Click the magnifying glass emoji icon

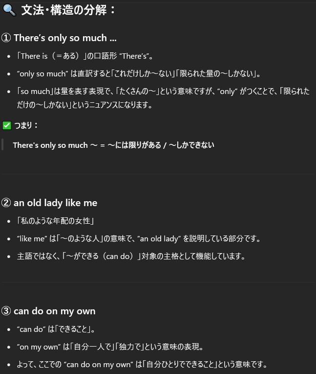[9, 10]
